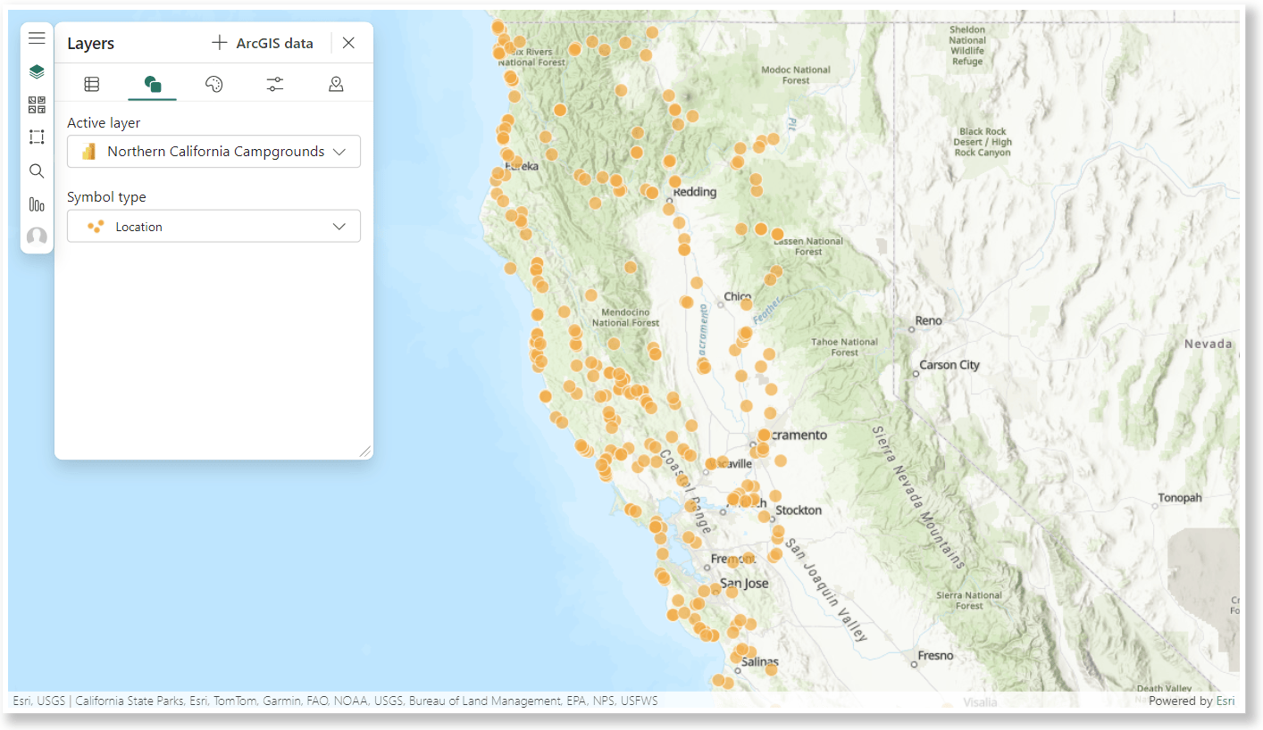
Task: Grab the Layers panel resize handle
Action: (365, 452)
